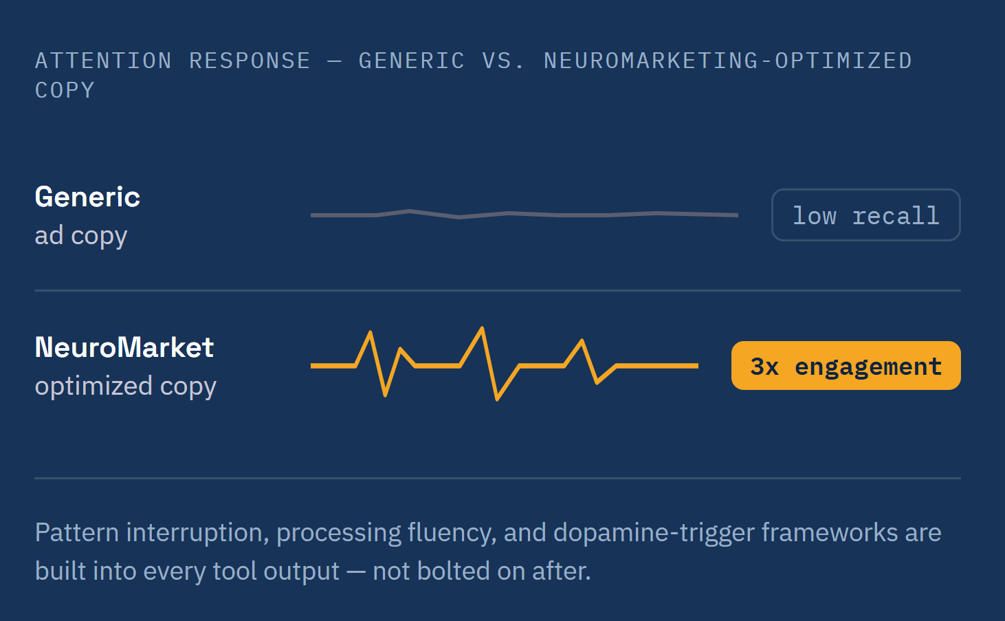Click the orange pulse waveform graphic
The width and height of the screenshot is (1005, 621).
tap(505, 364)
